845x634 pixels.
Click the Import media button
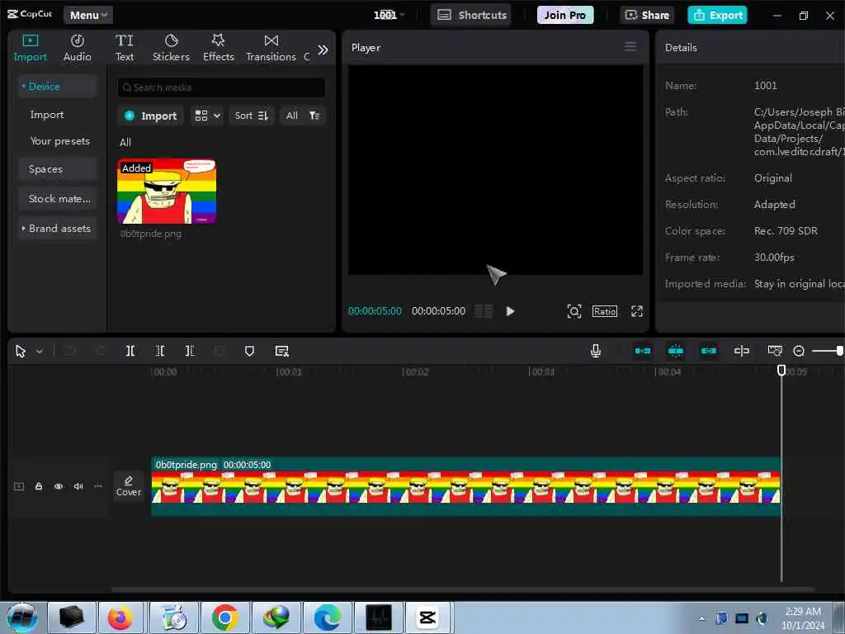(x=150, y=116)
